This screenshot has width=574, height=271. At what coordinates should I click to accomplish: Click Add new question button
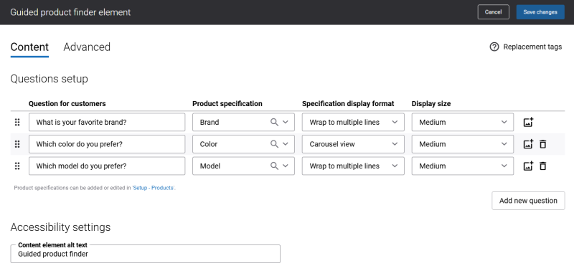coord(528,201)
